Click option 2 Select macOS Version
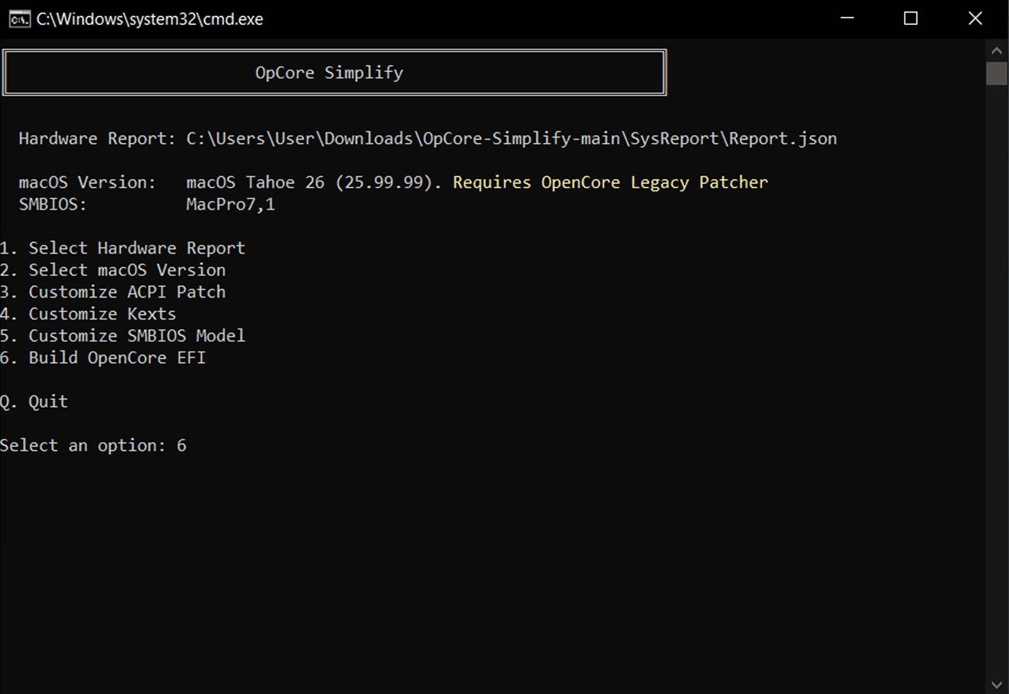 click(x=113, y=270)
